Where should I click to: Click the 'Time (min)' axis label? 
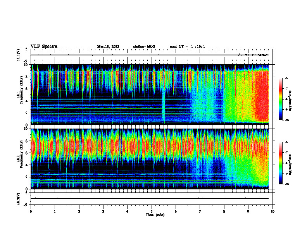click(x=155, y=215)
